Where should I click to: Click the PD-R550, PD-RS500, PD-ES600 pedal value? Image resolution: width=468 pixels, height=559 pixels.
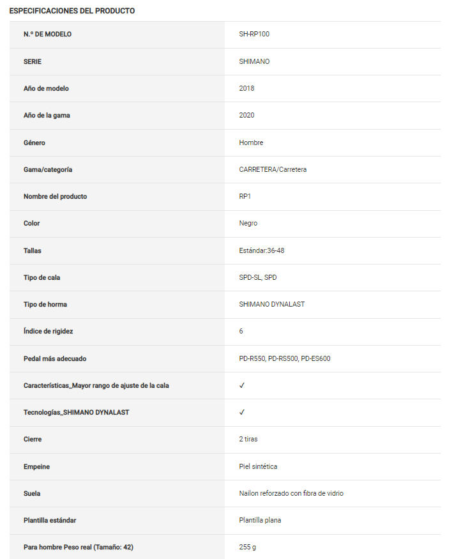pos(285,358)
